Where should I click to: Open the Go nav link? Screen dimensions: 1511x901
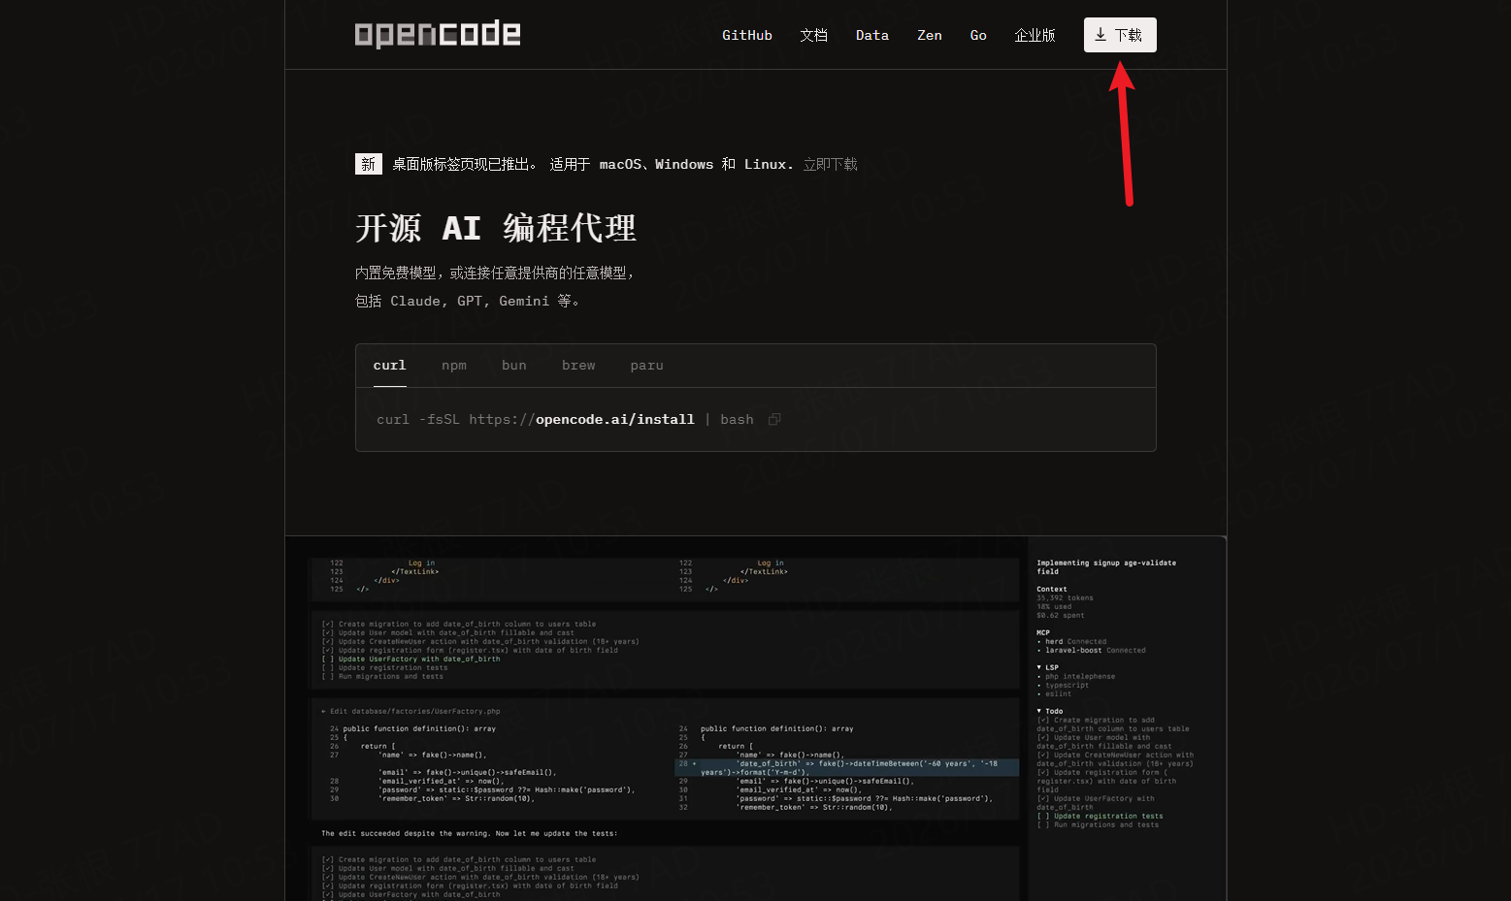click(x=978, y=35)
